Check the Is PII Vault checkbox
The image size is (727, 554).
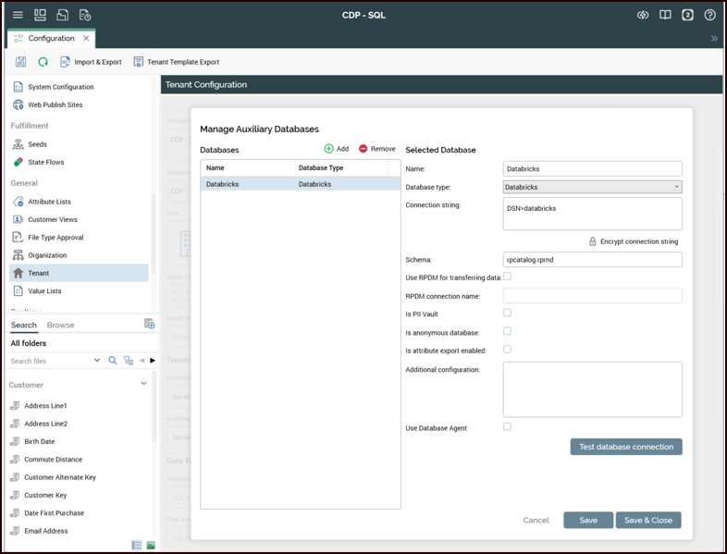point(507,313)
